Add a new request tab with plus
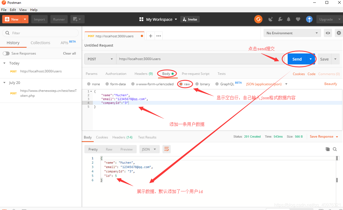This screenshot has height=210, width=343. pyautogui.click(x=150, y=36)
